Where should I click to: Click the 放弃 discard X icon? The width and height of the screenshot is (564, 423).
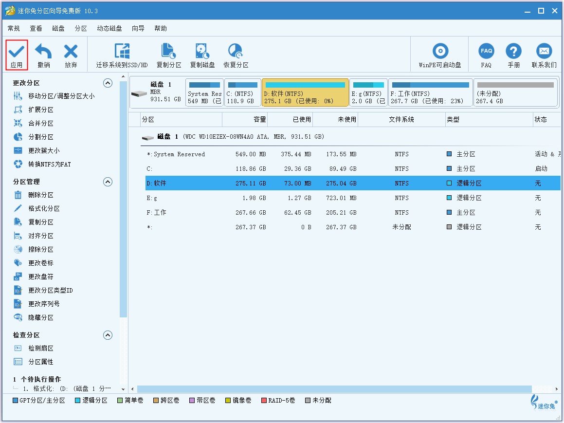(71, 51)
